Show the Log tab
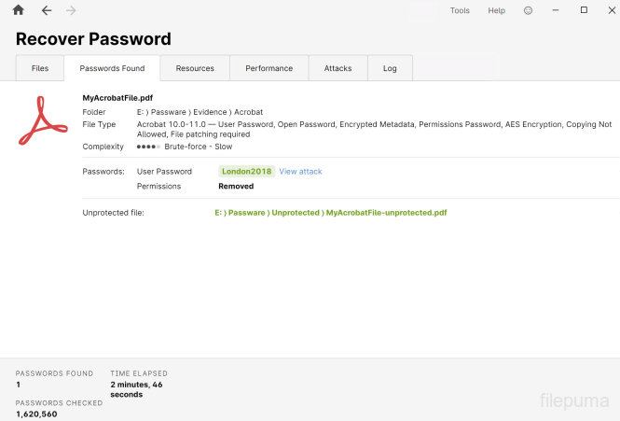This screenshot has width=620, height=421. pyautogui.click(x=390, y=68)
